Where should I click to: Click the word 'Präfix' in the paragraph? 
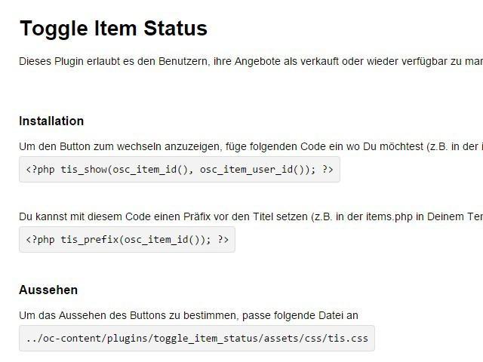(x=197, y=216)
